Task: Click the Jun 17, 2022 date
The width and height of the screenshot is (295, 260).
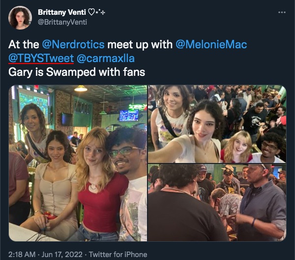Action: click(x=62, y=255)
